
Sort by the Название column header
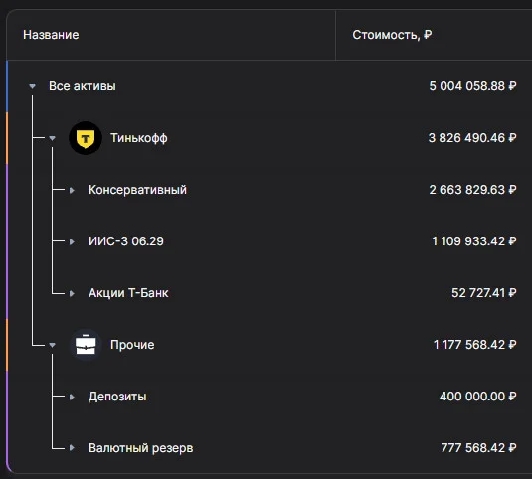51,35
